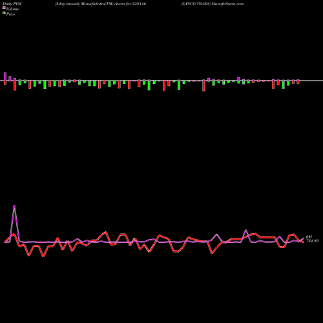This screenshot has height=323, width=323.
Task: Click the 734.80 price axis value
Action: pyautogui.click(x=313, y=241)
